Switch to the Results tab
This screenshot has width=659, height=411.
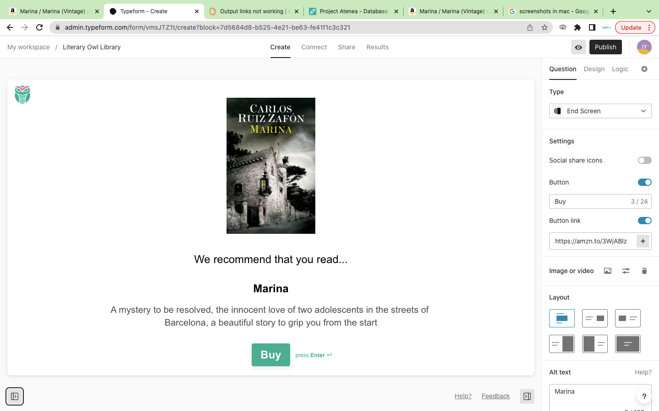pos(378,47)
